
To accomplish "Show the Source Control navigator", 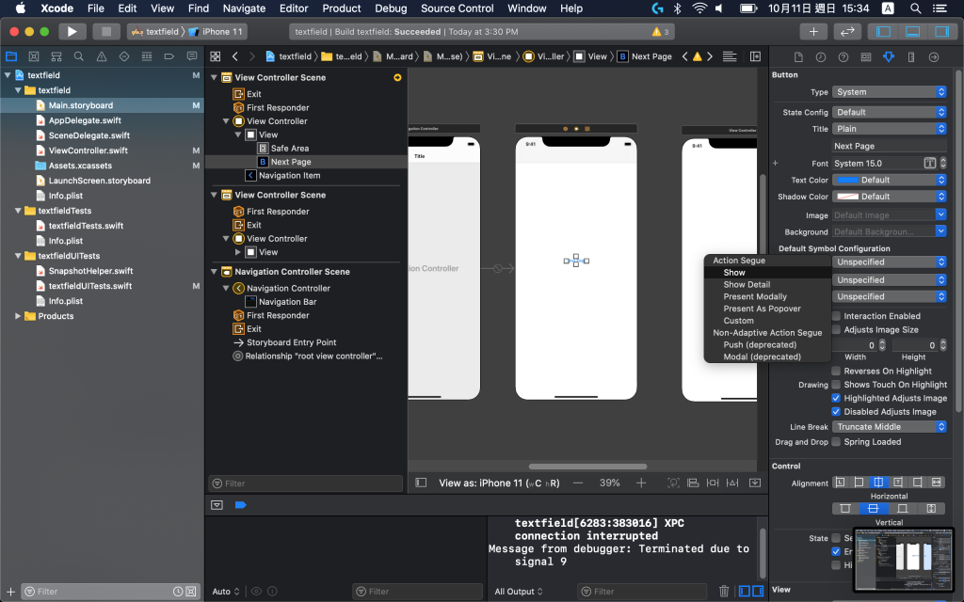I will (34, 56).
